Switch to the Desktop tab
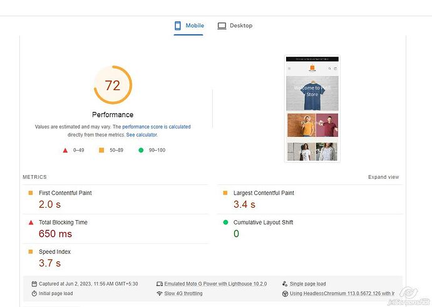Image resolution: width=432 pixels, height=307 pixels. [235, 26]
